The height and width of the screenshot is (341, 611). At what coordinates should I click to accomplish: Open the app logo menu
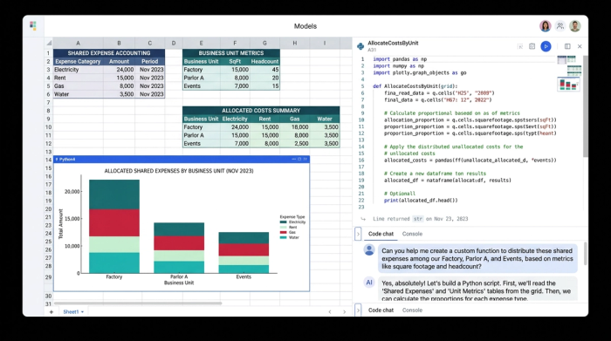(33, 25)
